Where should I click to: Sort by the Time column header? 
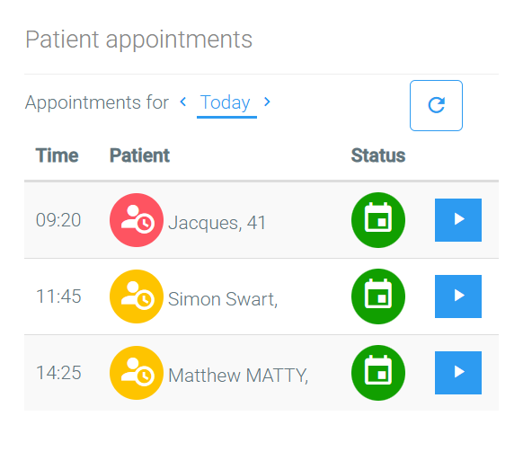pos(57,155)
